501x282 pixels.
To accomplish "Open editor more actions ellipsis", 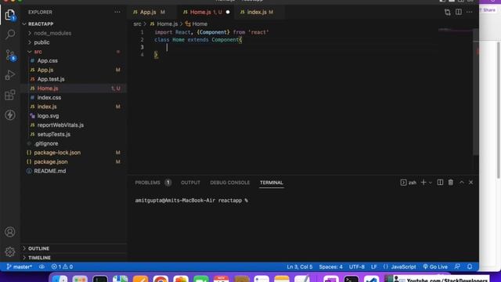I will click(x=469, y=13).
